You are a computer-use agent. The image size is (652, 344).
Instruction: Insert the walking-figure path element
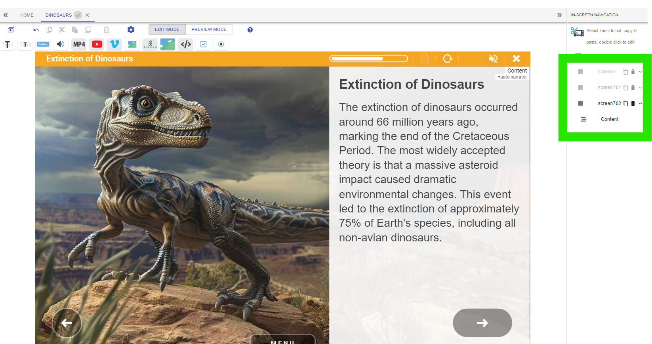150,44
